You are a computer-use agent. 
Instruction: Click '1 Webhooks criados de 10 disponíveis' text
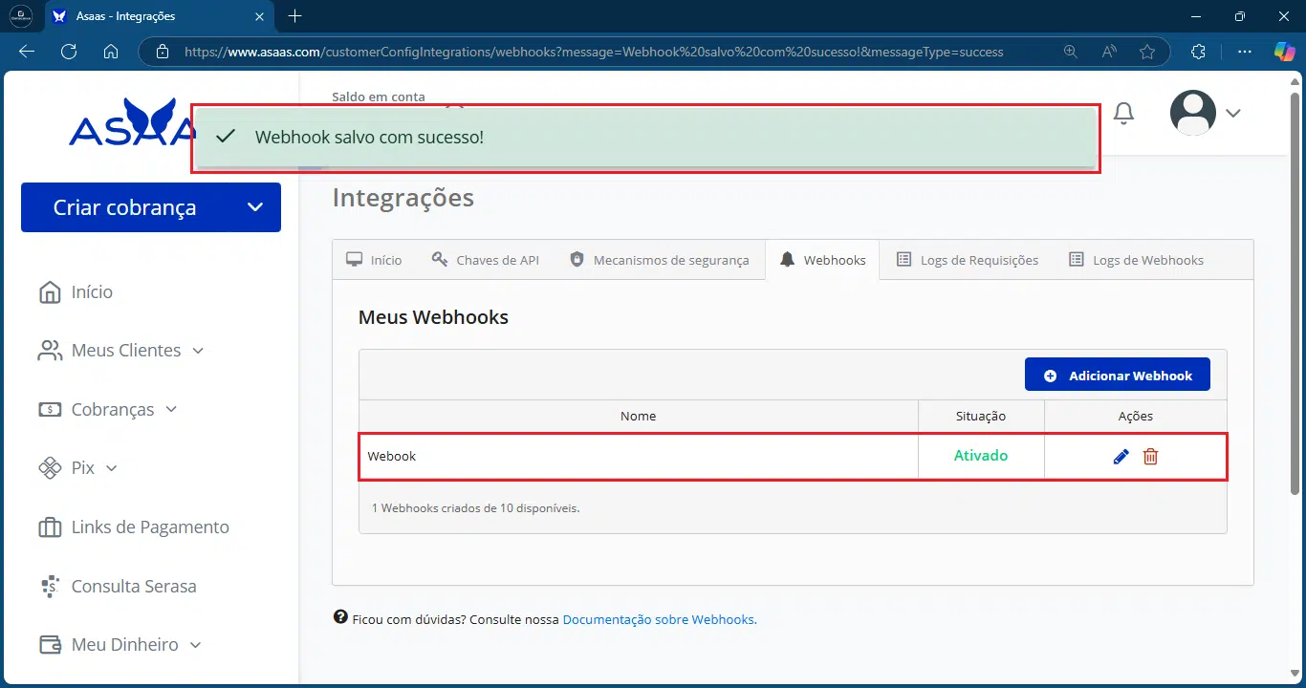[x=475, y=507]
